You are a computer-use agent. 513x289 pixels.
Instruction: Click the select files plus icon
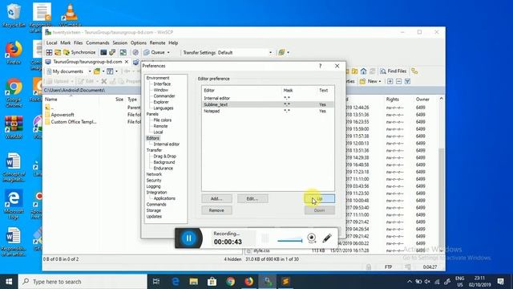[x=390, y=81]
